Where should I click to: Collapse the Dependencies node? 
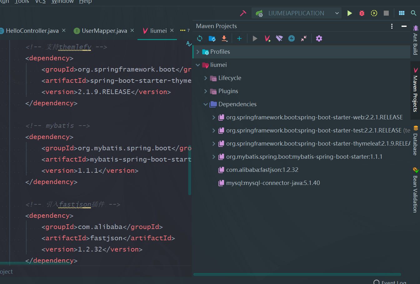click(x=205, y=104)
